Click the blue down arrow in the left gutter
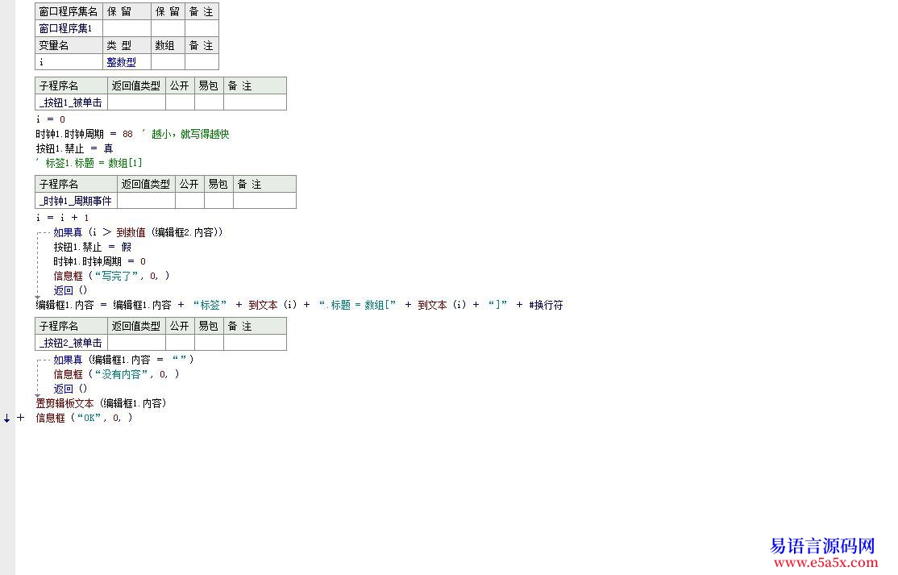The width and height of the screenshot is (898, 575). click(x=7, y=418)
